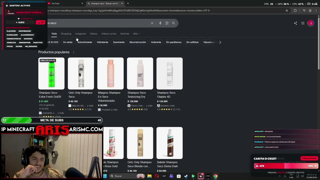The width and height of the screenshot is (320, 180).
Task: Click the taskbar volume icon
Action: click(x=303, y=176)
